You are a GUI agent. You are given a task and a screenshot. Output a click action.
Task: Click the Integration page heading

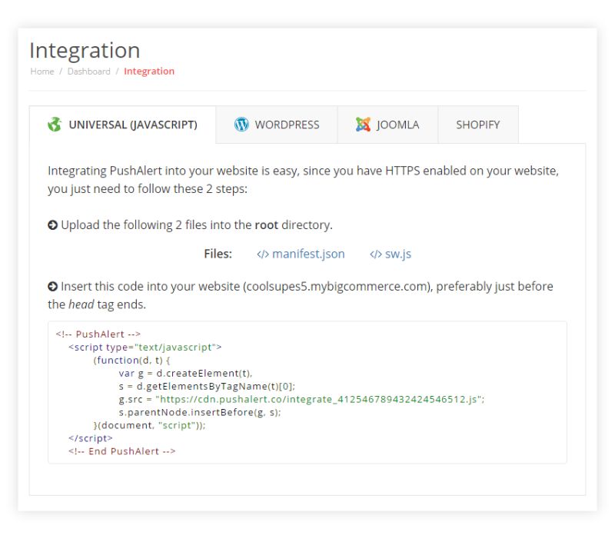[x=85, y=50]
